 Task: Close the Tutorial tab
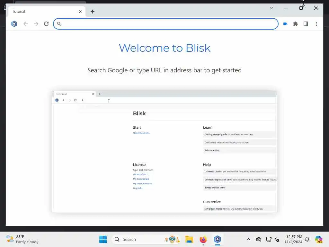point(80,12)
